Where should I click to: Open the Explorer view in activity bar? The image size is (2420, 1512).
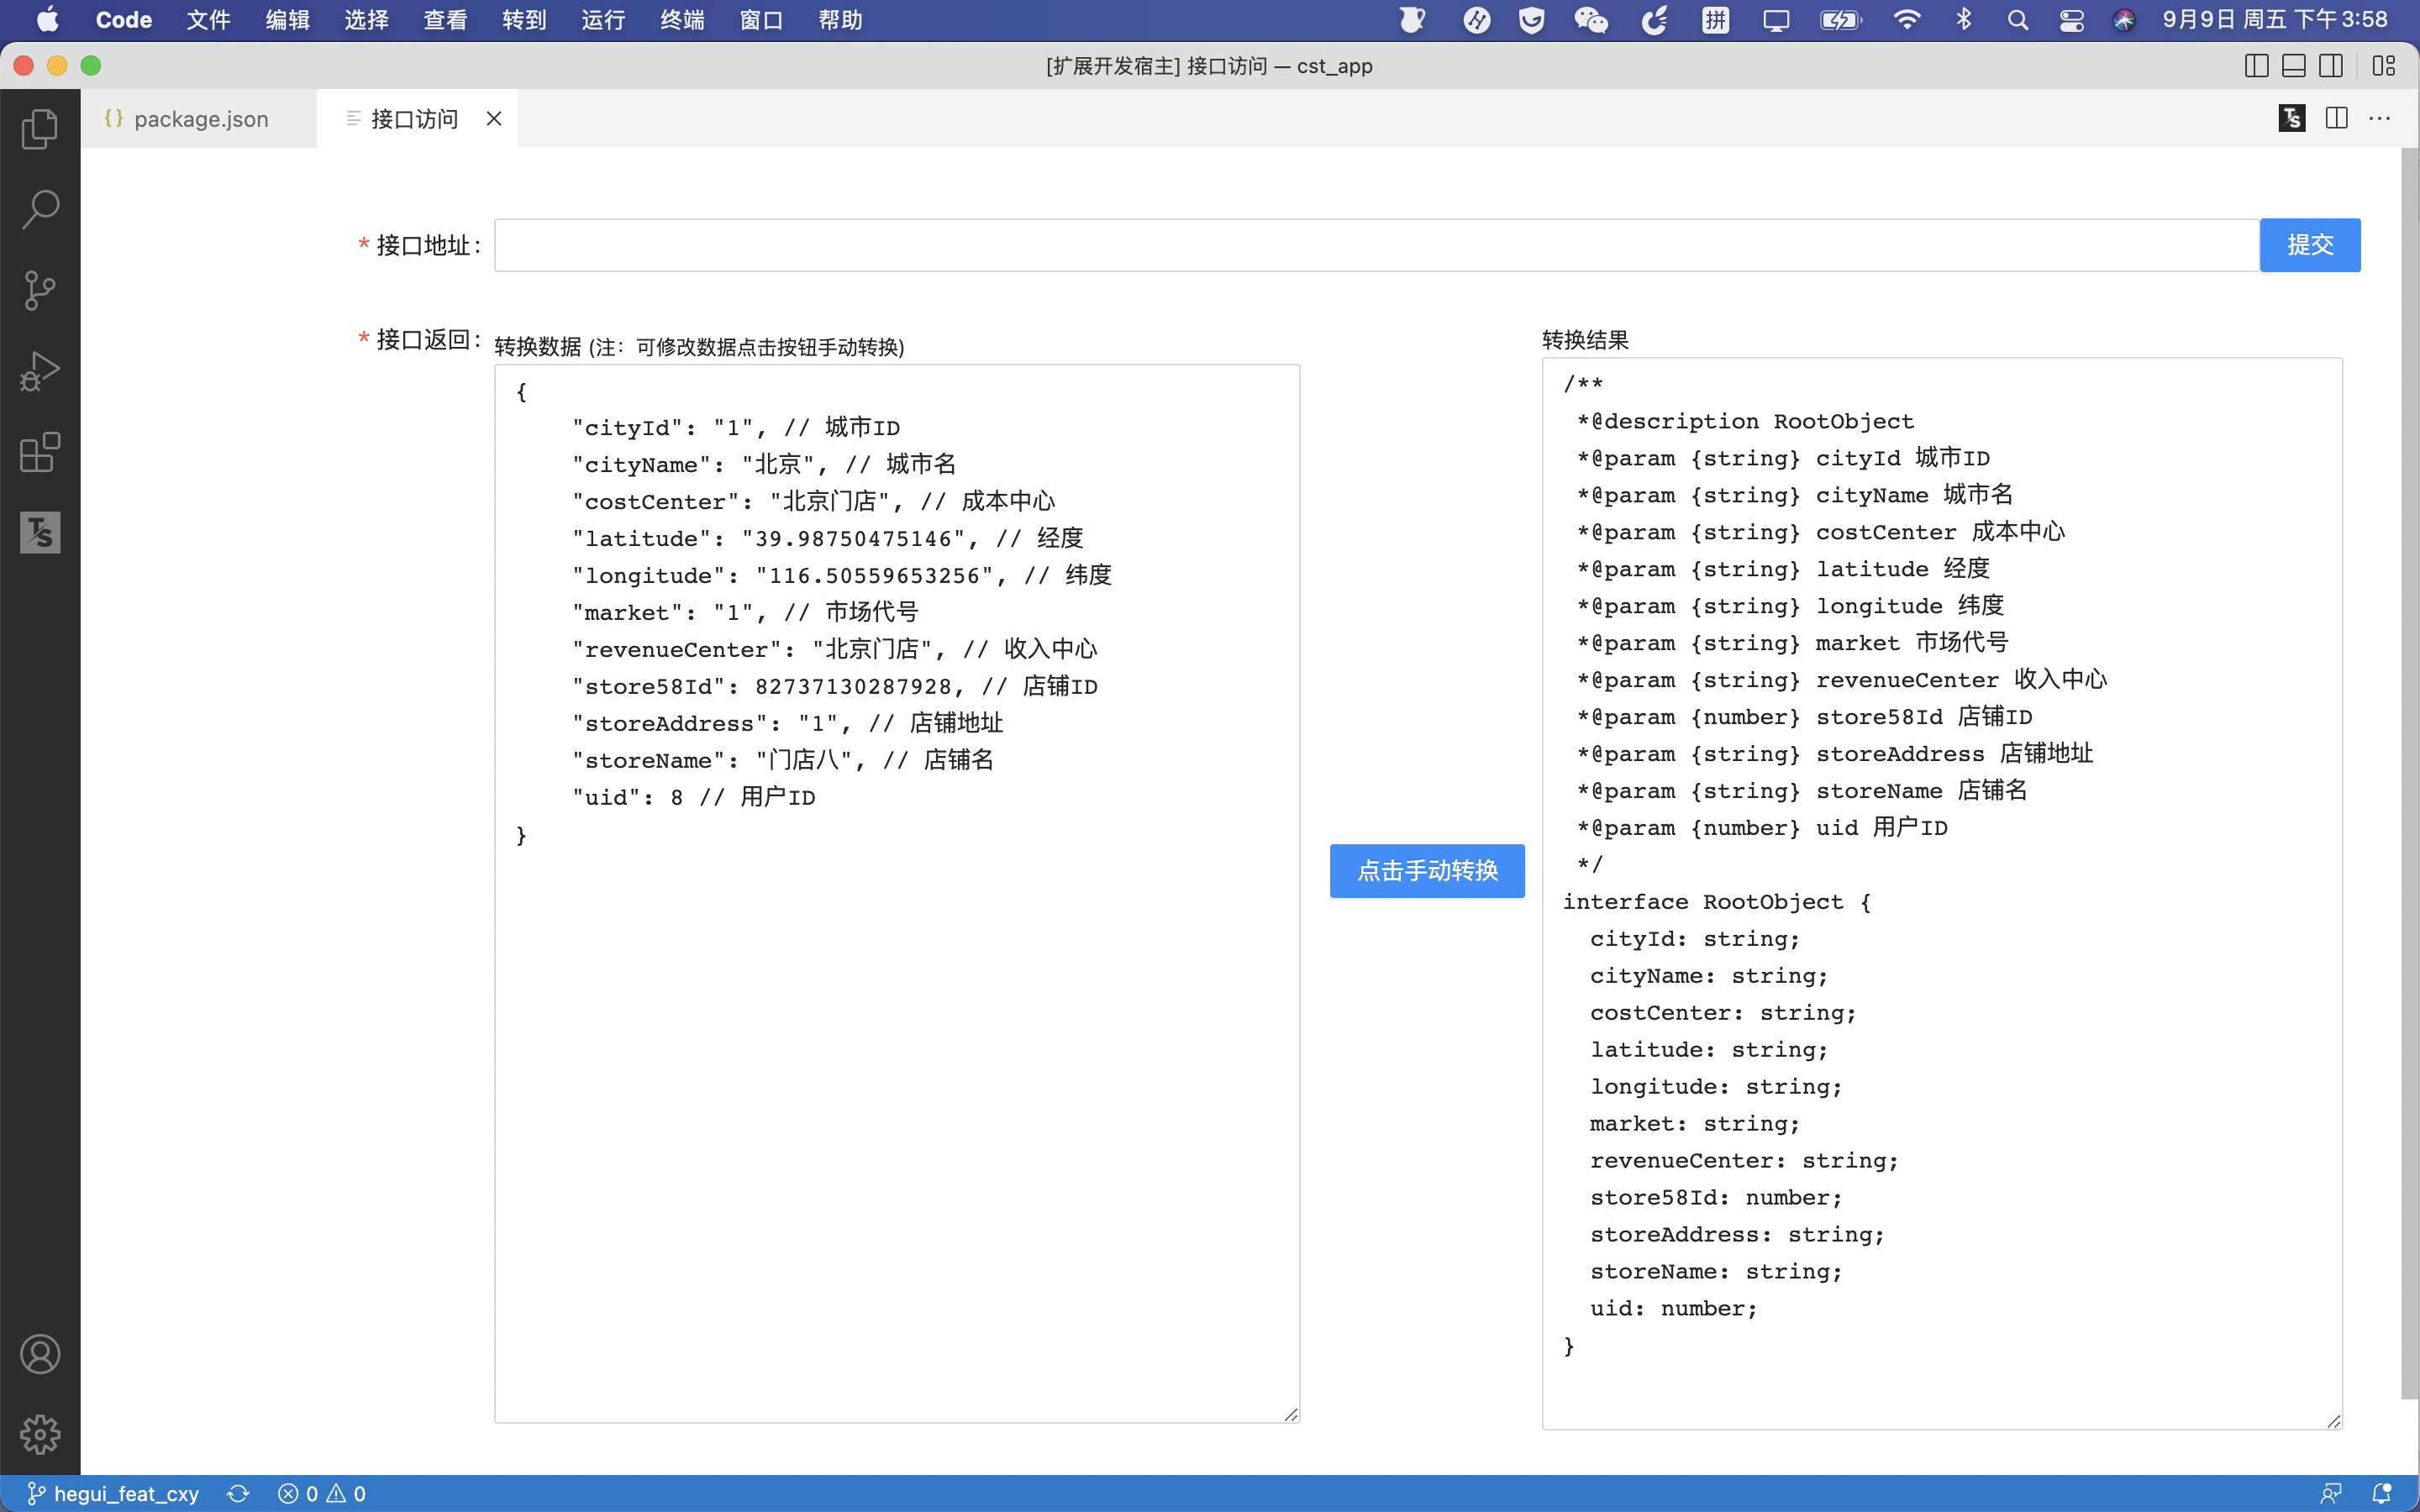click(40, 129)
